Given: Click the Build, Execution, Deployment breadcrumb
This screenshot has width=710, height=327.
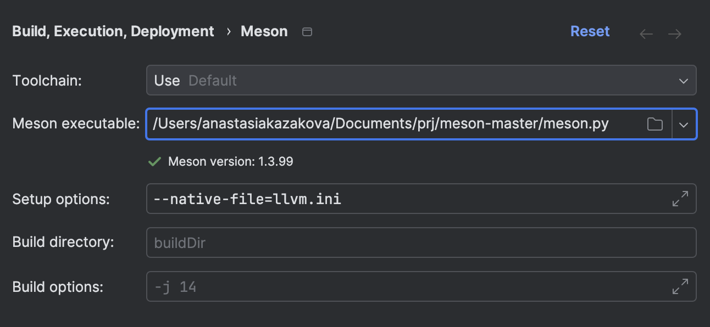Looking at the screenshot, I should 113,31.
